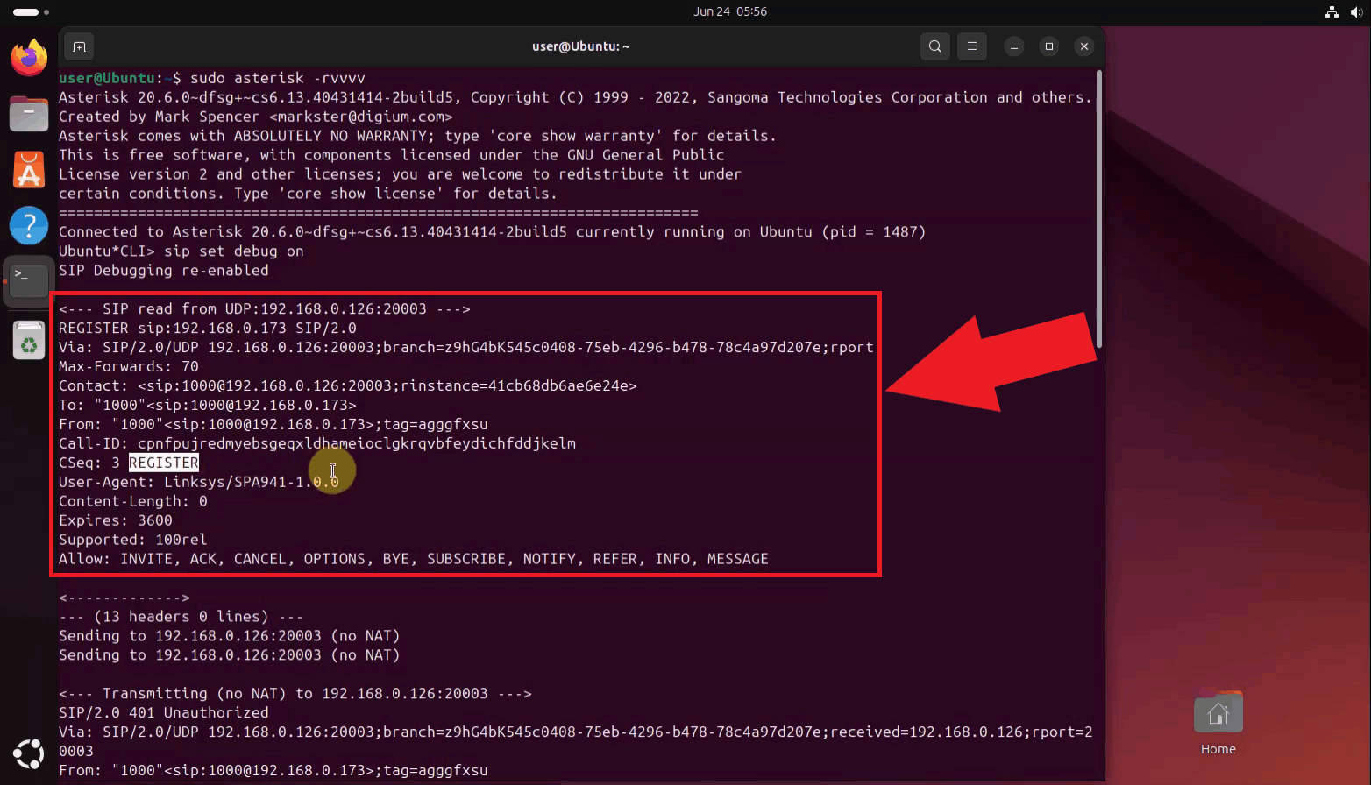Click the Allow methods header line
Screen dimensions: 1371x785
pos(414,560)
